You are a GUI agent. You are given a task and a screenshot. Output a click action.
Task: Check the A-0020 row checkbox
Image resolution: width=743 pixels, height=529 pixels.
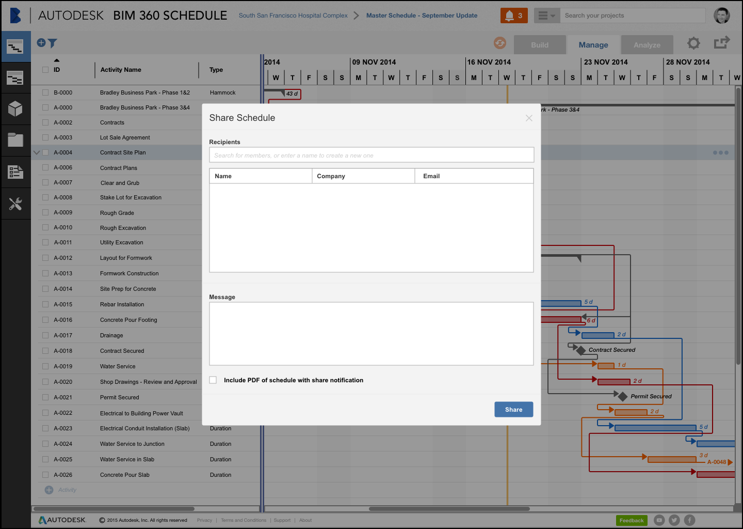coord(45,382)
